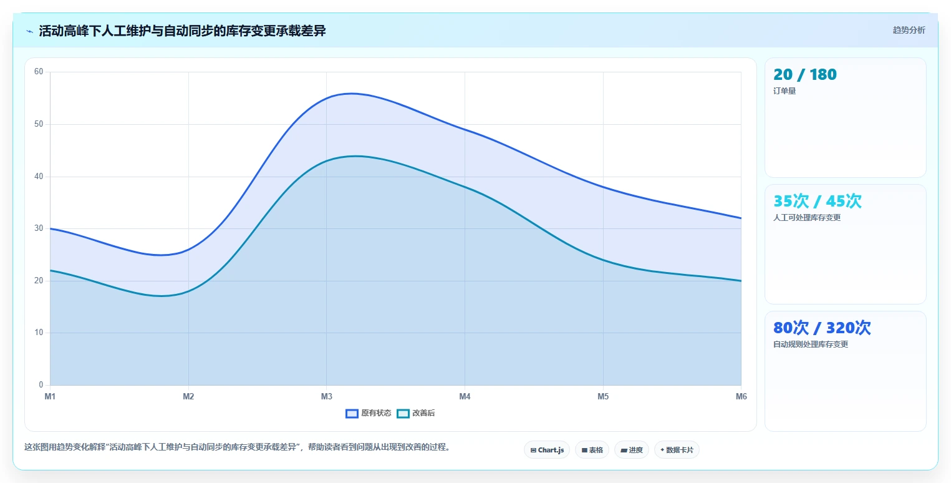Click the 改善后 teal legend swatch
This screenshot has height=483, width=951.
click(403, 413)
